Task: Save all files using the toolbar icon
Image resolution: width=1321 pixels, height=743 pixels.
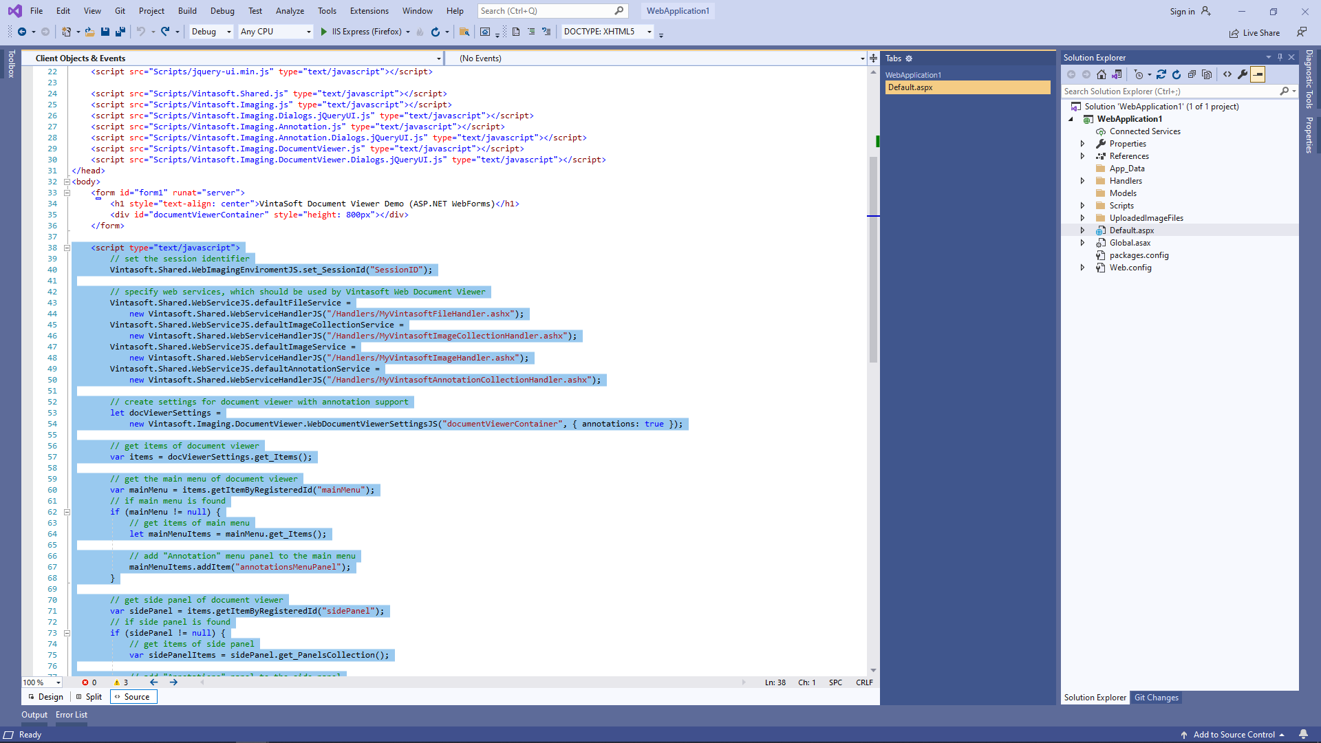Action: click(120, 32)
